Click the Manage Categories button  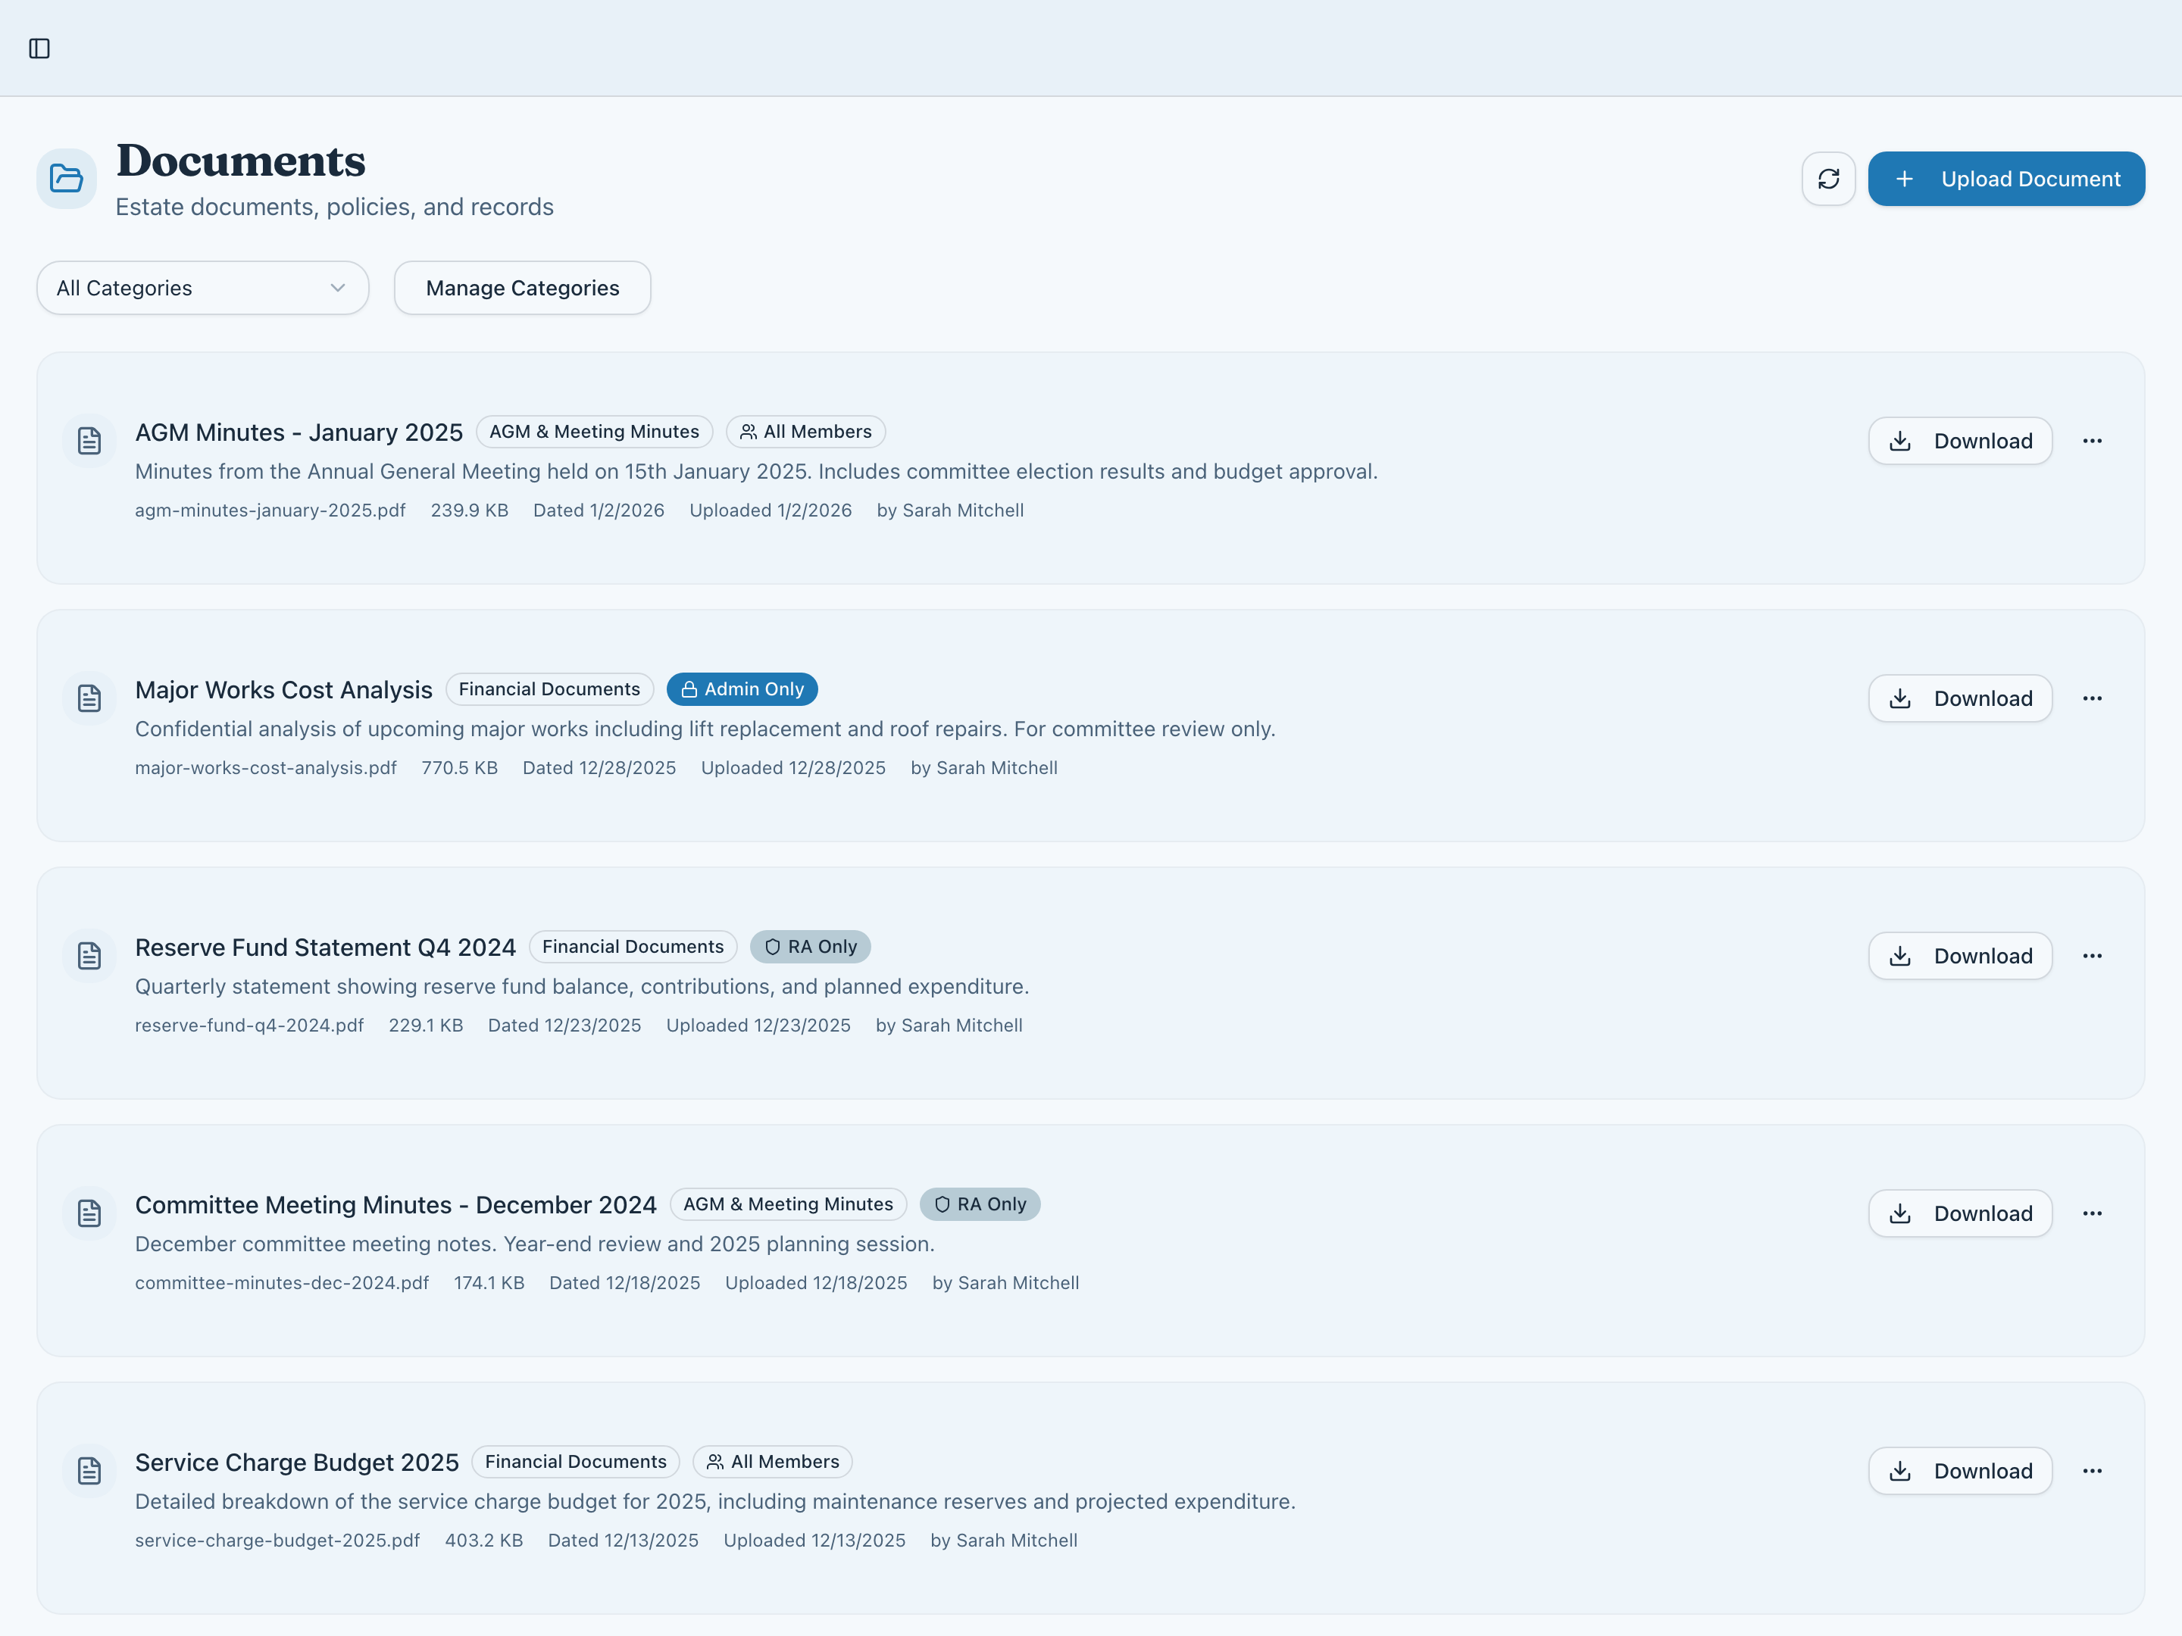[x=522, y=288]
